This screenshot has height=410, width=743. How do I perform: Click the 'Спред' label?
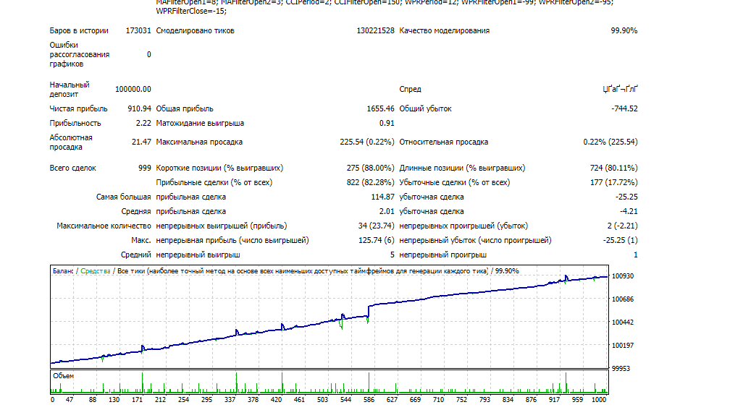[x=411, y=90]
